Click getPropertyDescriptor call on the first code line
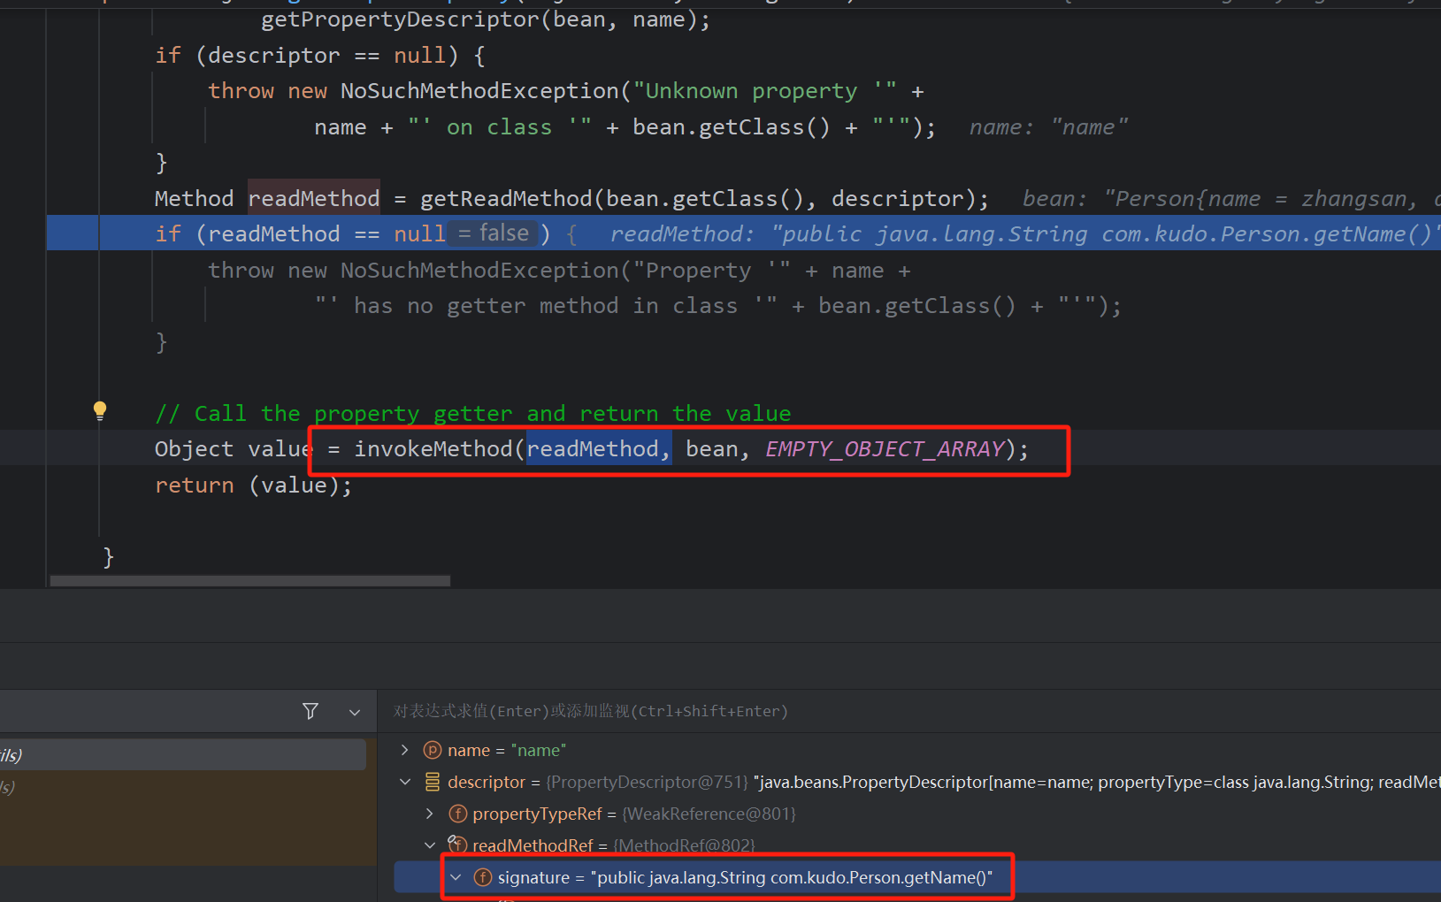 coord(400,19)
